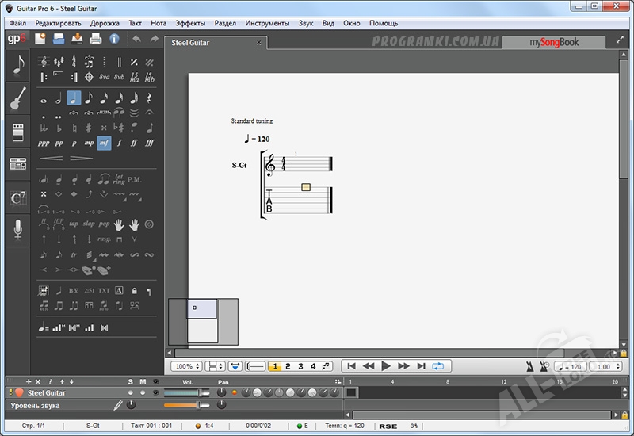
Task: Click the print icon in the toolbar
Action: [x=96, y=39]
